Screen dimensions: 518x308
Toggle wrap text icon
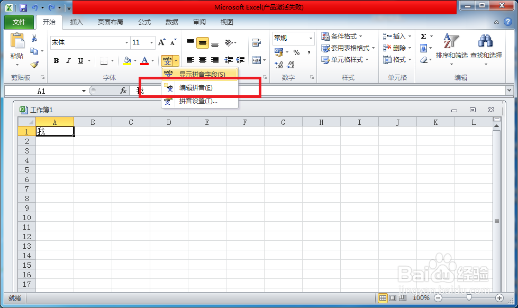click(257, 42)
